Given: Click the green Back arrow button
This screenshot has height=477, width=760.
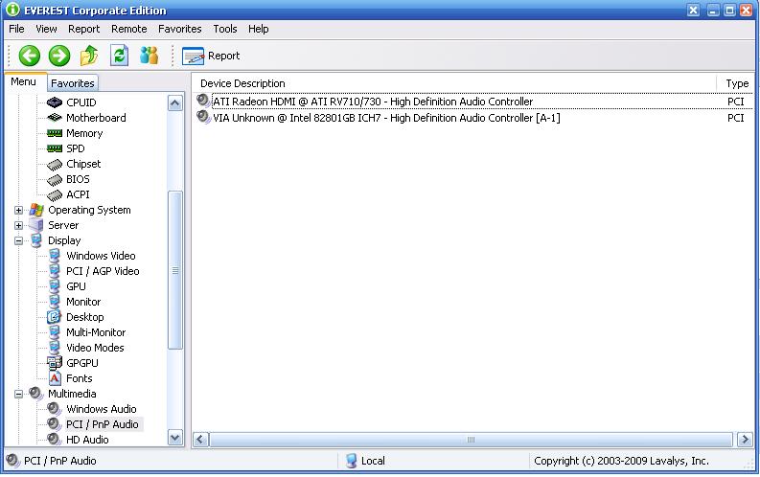Looking at the screenshot, I should point(29,56).
